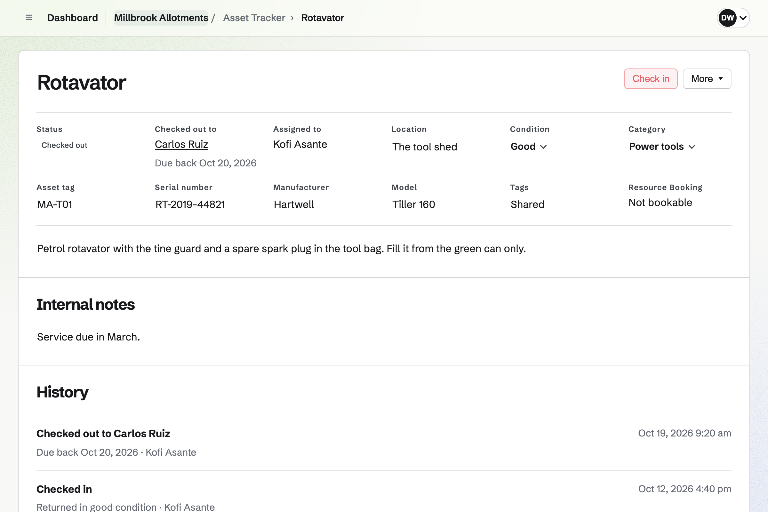Click Not bookable resource booking value

point(660,203)
